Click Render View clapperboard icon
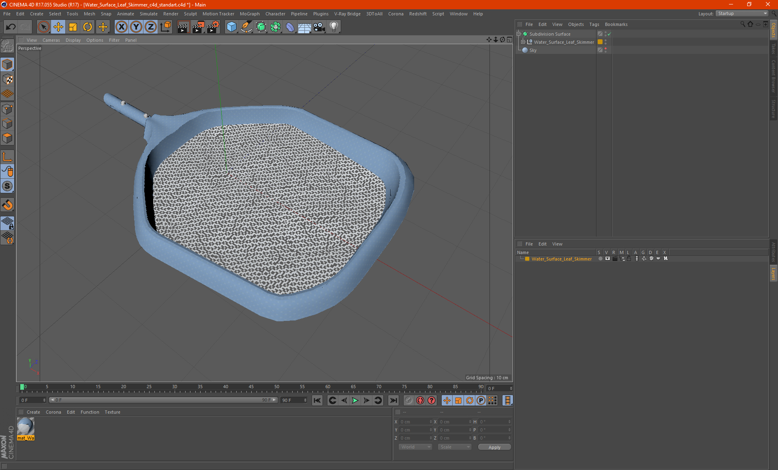 pos(183,27)
